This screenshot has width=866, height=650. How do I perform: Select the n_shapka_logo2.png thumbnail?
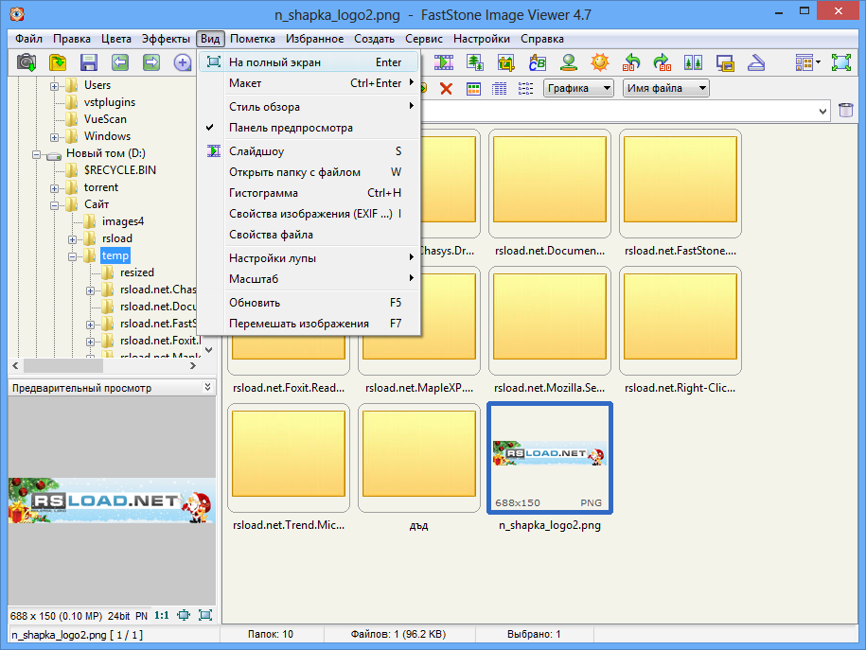click(549, 457)
